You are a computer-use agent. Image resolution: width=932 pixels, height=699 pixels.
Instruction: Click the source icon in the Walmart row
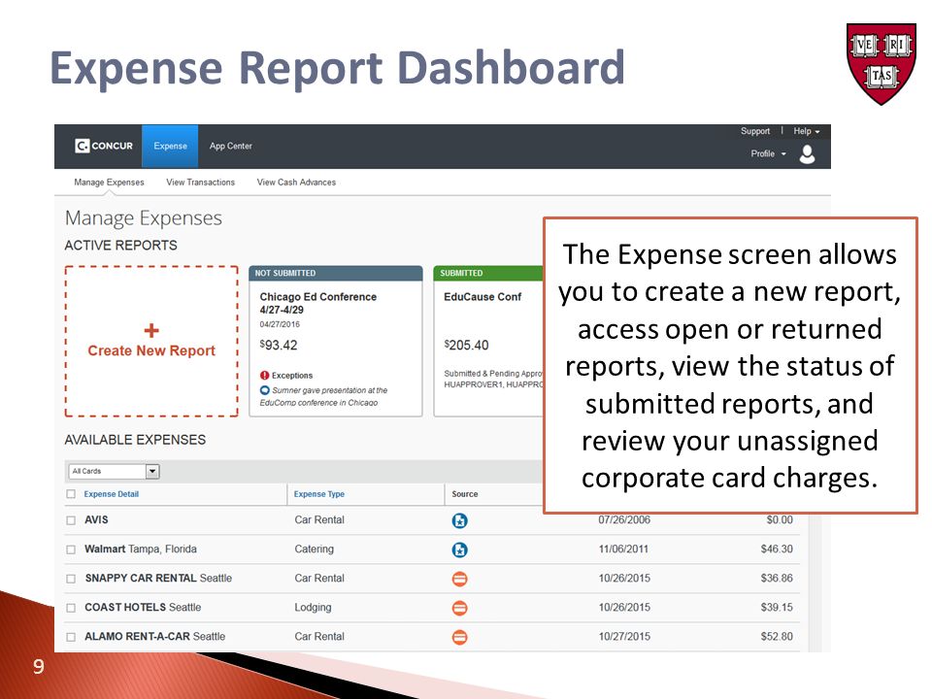459,549
